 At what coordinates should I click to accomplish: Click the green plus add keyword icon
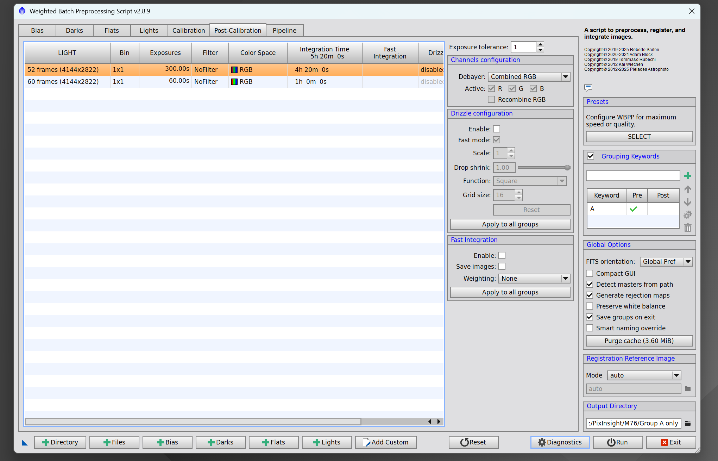pos(687,176)
